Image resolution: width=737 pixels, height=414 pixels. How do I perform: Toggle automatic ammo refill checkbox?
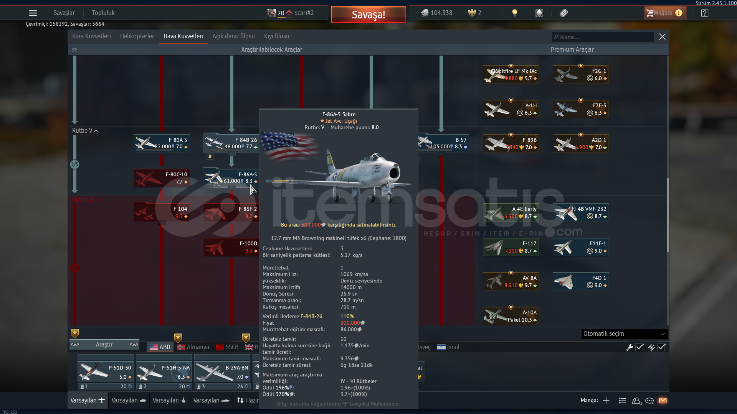tap(661, 347)
